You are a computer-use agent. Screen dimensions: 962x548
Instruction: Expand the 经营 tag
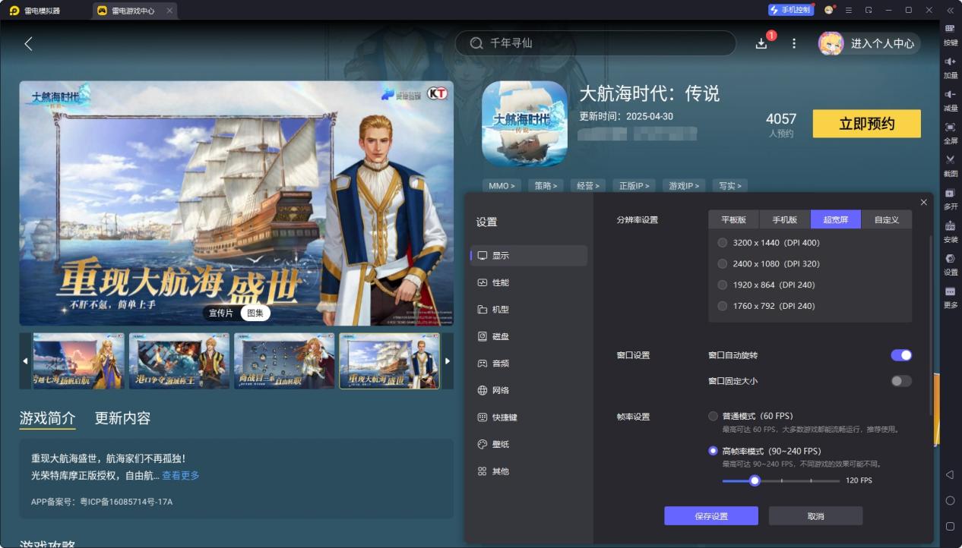(x=588, y=185)
